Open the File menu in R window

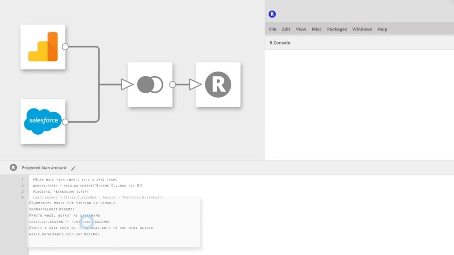point(273,29)
